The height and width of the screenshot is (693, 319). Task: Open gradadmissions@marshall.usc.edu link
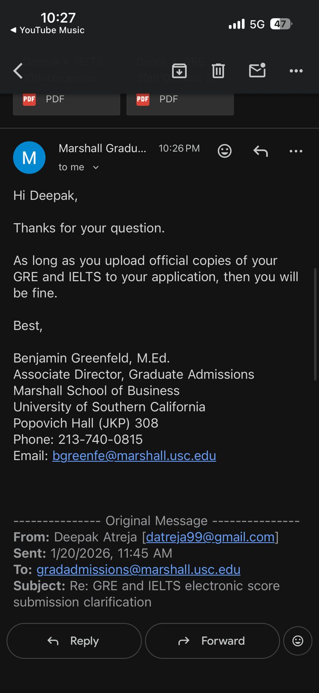(138, 570)
